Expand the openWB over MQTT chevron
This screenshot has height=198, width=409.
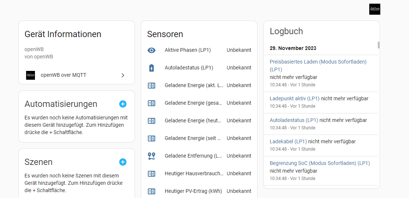pyautogui.click(x=123, y=75)
